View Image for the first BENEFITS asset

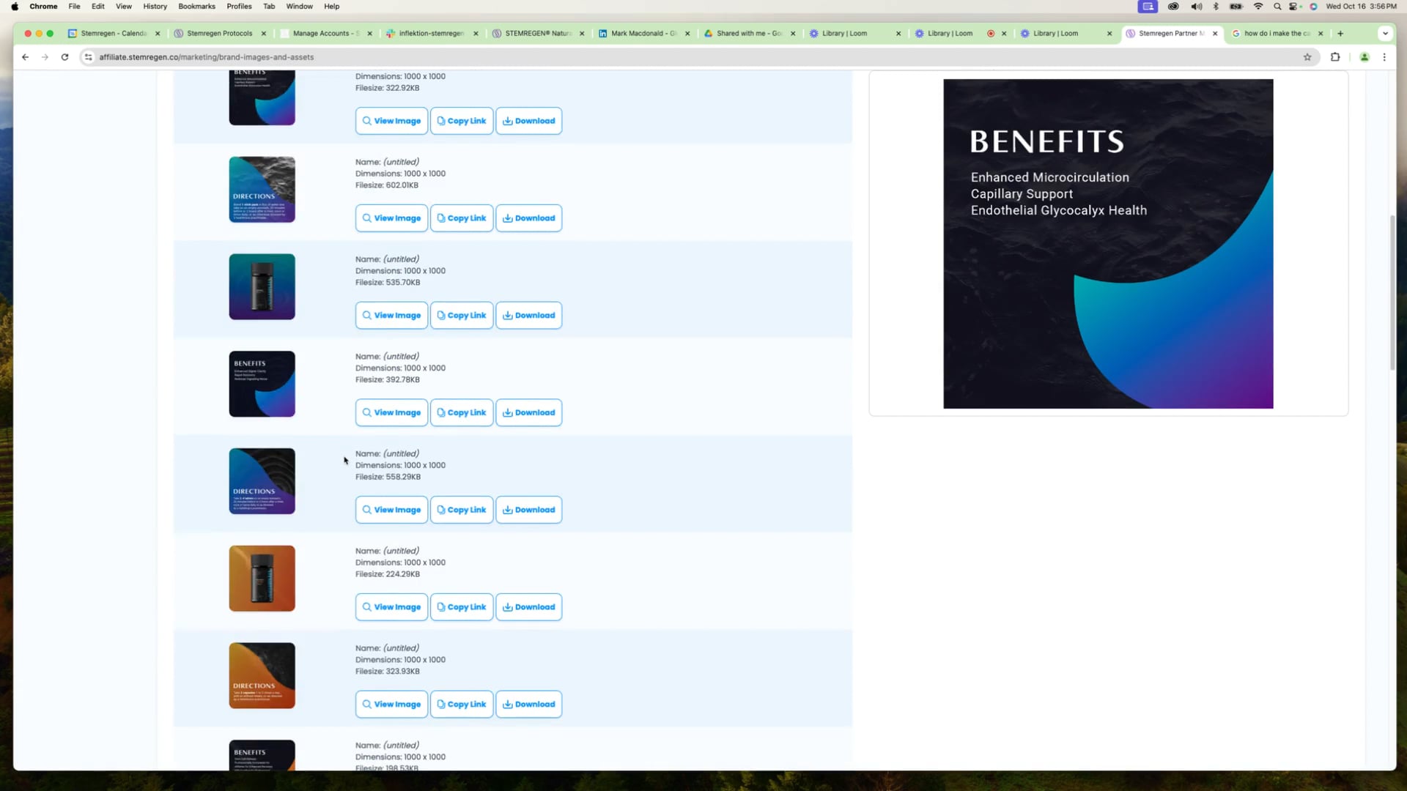(x=391, y=120)
